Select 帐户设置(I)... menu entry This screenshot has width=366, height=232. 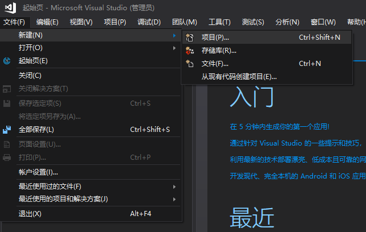pyautogui.click(x=90, y=172)
